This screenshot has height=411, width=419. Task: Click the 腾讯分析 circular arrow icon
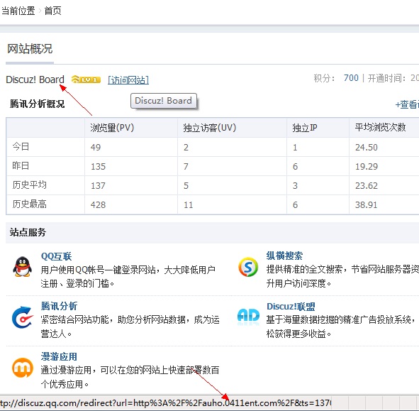[x=23, y=317]
